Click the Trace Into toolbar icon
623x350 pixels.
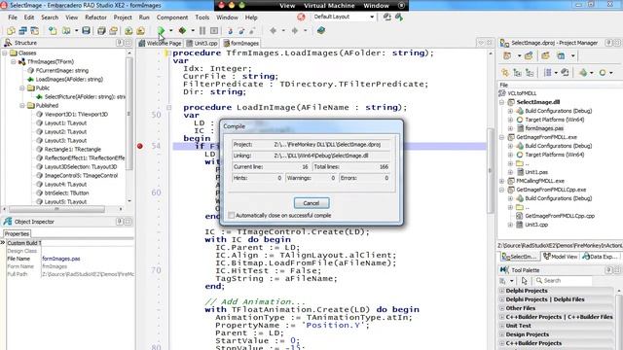point(230,30)
